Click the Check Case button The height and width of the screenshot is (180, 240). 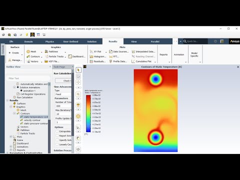point(63,80)
